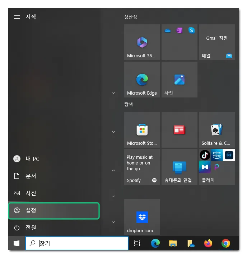
Task: Open the 내 PC user account item
Action: (53, 159)
